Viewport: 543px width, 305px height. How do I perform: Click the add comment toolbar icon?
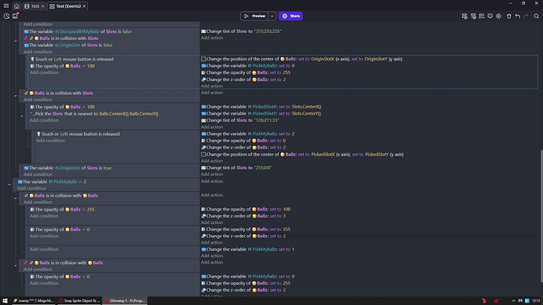[x=490, y=16]
